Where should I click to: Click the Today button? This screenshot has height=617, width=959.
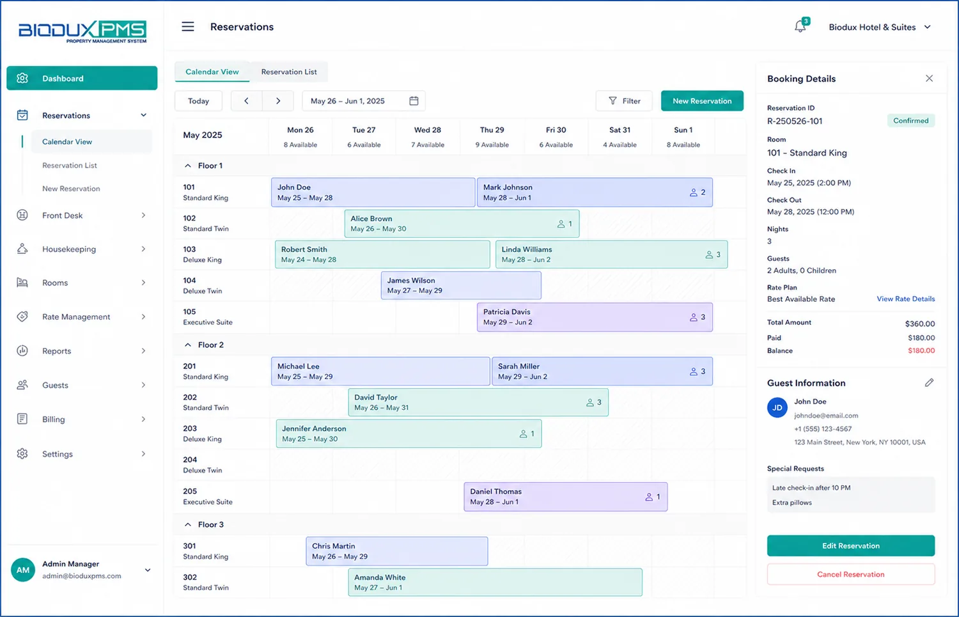198,101
